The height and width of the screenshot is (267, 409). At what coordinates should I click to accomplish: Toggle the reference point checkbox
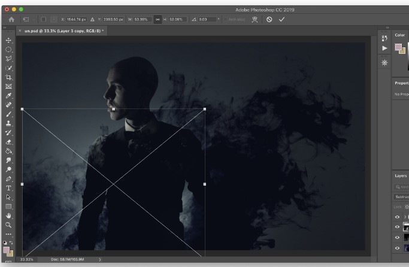44,19
